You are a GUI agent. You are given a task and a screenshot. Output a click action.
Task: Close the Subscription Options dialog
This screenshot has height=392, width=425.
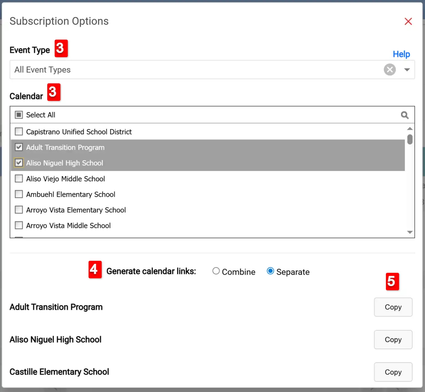pos(408,21)
